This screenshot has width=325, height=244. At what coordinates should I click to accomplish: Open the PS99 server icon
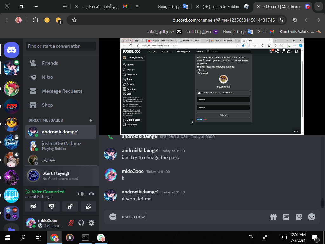tap(11, 106)
